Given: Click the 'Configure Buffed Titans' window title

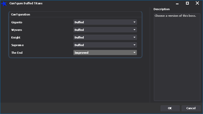Looking at the screenshot, I should (x=26, y=3).
